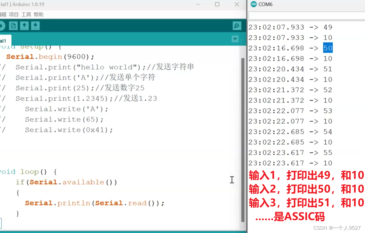
Task: Open the 项目 menu
Action: [14, 15]
